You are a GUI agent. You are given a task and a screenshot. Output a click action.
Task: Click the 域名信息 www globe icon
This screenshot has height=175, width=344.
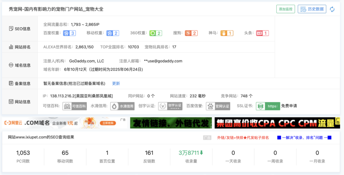pyautogui.click(x=11, y=65)
